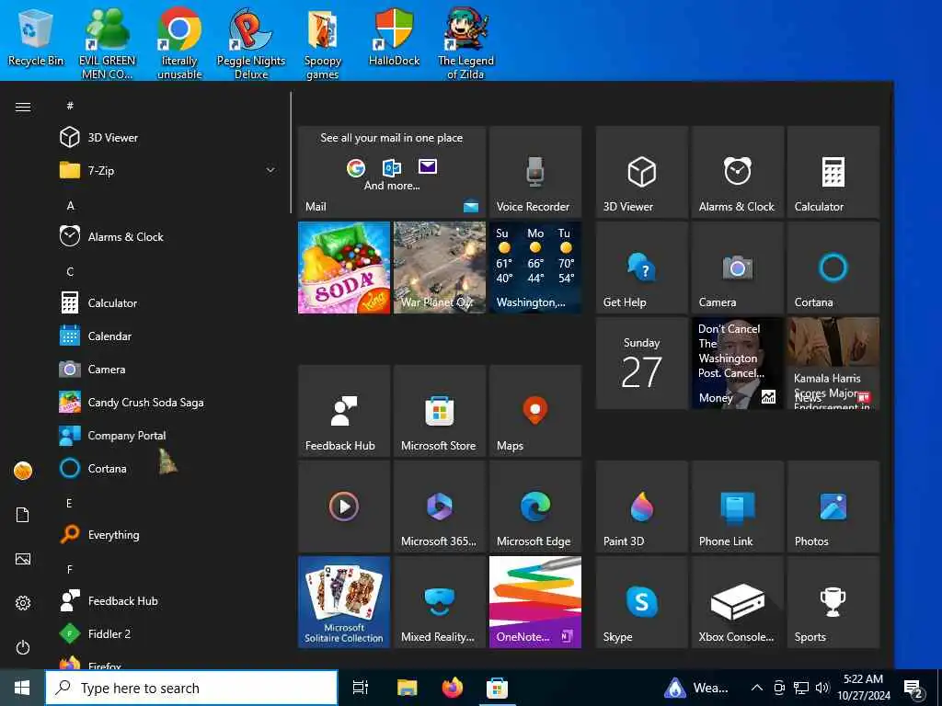Launch the Microsoft Store tile
The height and width of the screenshot is (706, 942).
click(x=440, y=411)
